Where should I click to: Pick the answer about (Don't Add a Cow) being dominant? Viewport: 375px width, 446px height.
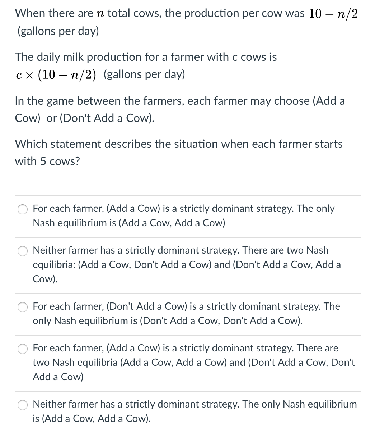click(23, 307)
